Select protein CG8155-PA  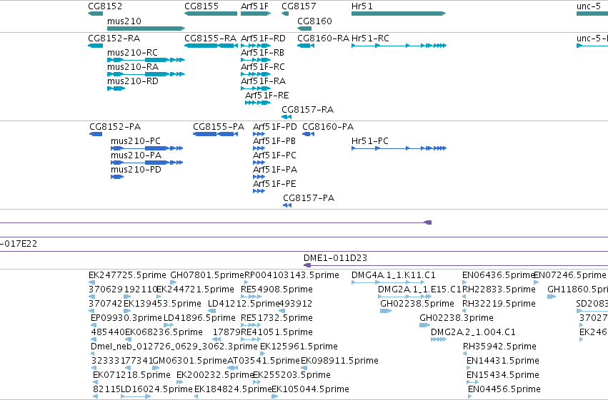click(219, 127)
